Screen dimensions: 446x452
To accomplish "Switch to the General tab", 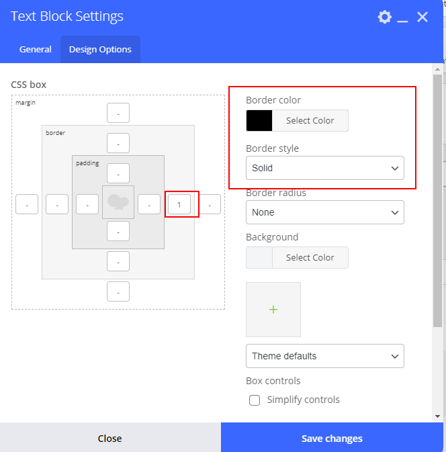I will pyautogui.click(x=35, y=49).
